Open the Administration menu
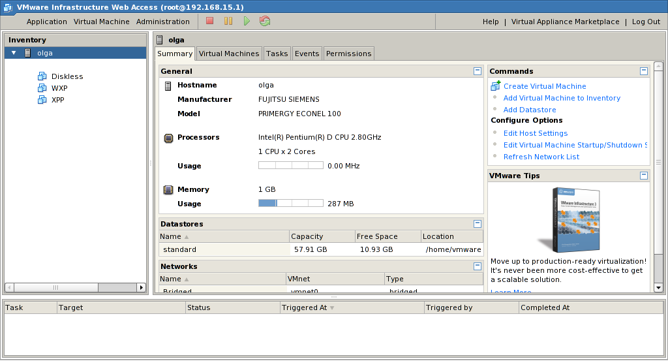Viewport: 668px width, 361px height. coord(162,22)
